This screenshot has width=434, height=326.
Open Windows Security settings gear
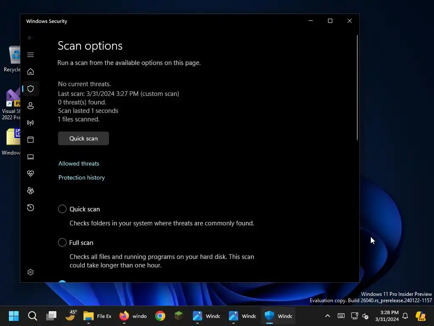(31, 272)
